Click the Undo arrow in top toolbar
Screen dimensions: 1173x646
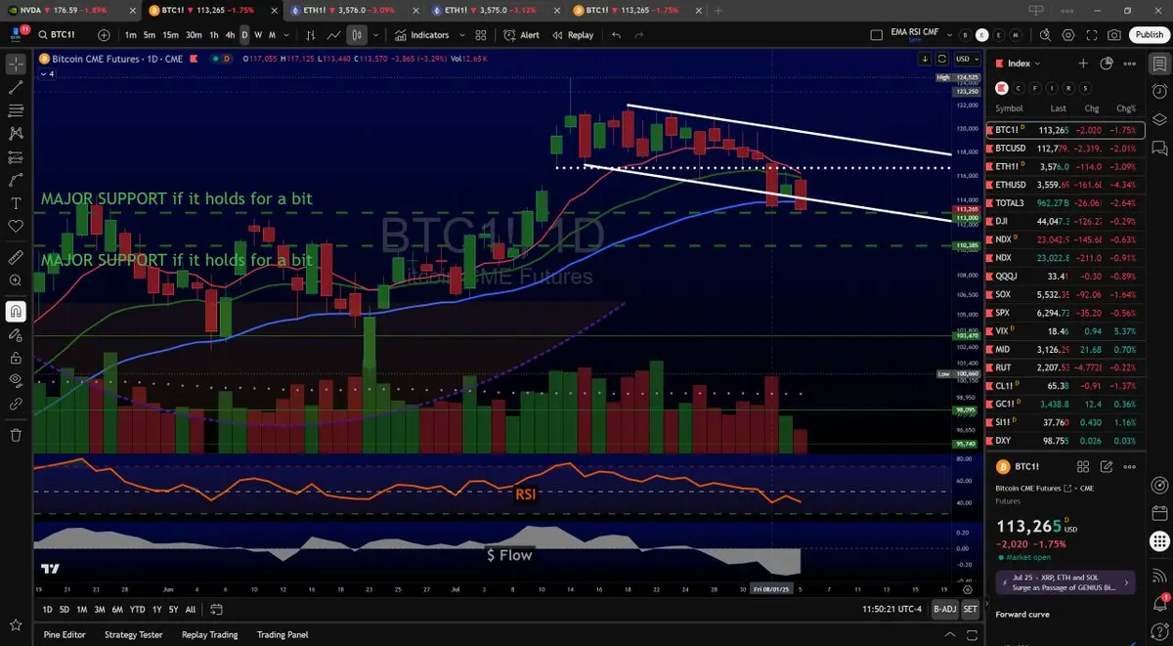(x=616, y=34)
